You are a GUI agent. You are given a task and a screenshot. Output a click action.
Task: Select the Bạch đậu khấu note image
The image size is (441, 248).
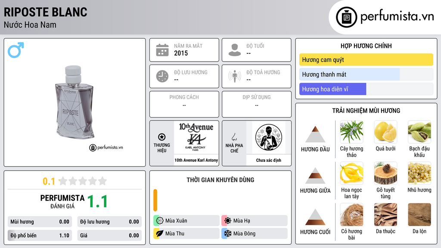pyautogui.click(x=419, y=132)
